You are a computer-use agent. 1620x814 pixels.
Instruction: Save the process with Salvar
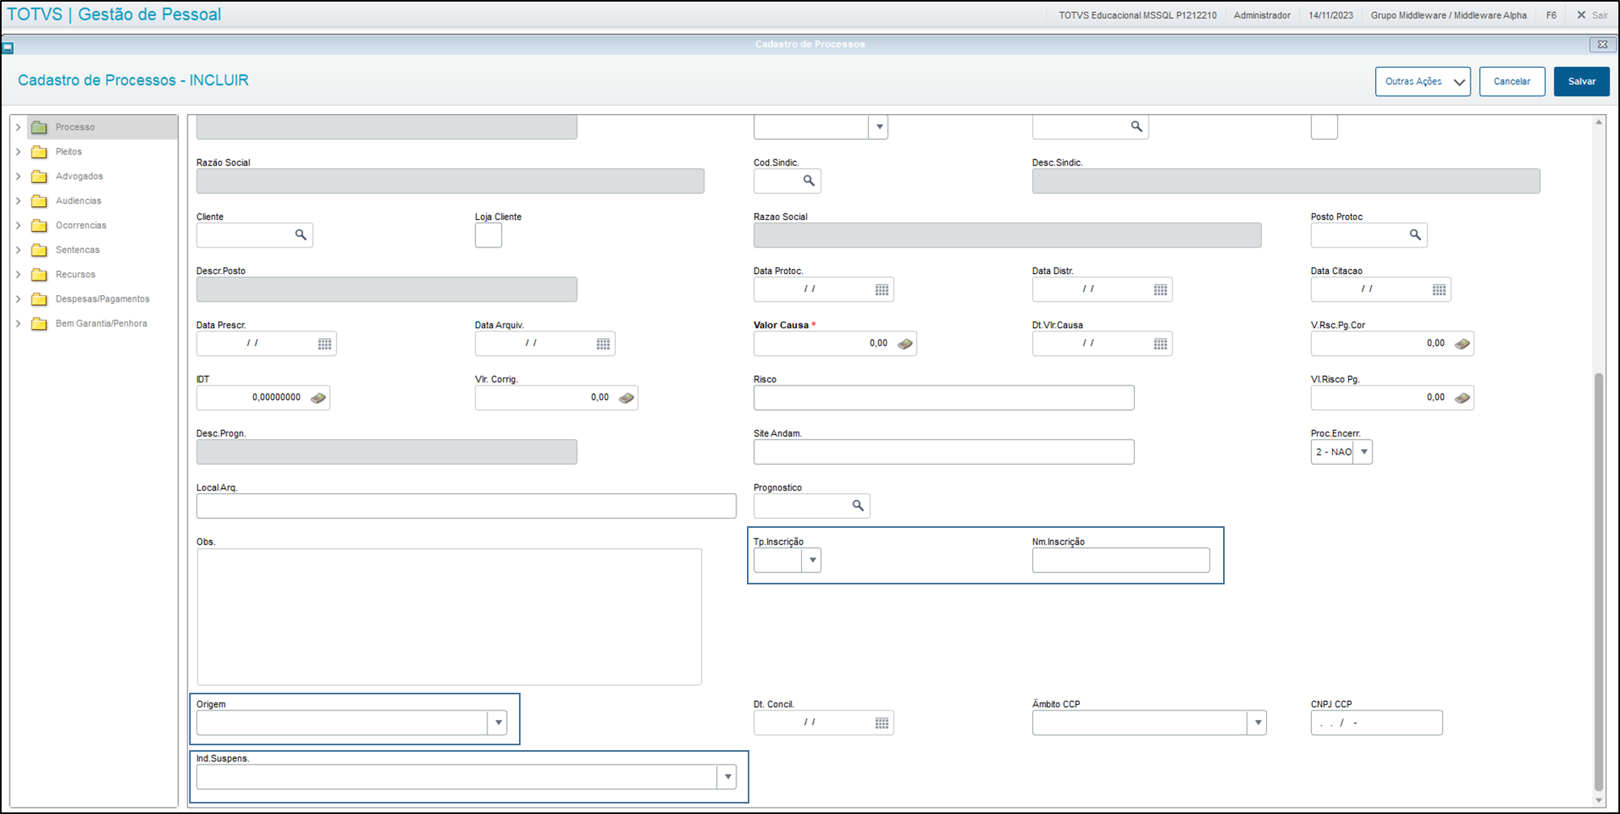(x=1581, y=82)
